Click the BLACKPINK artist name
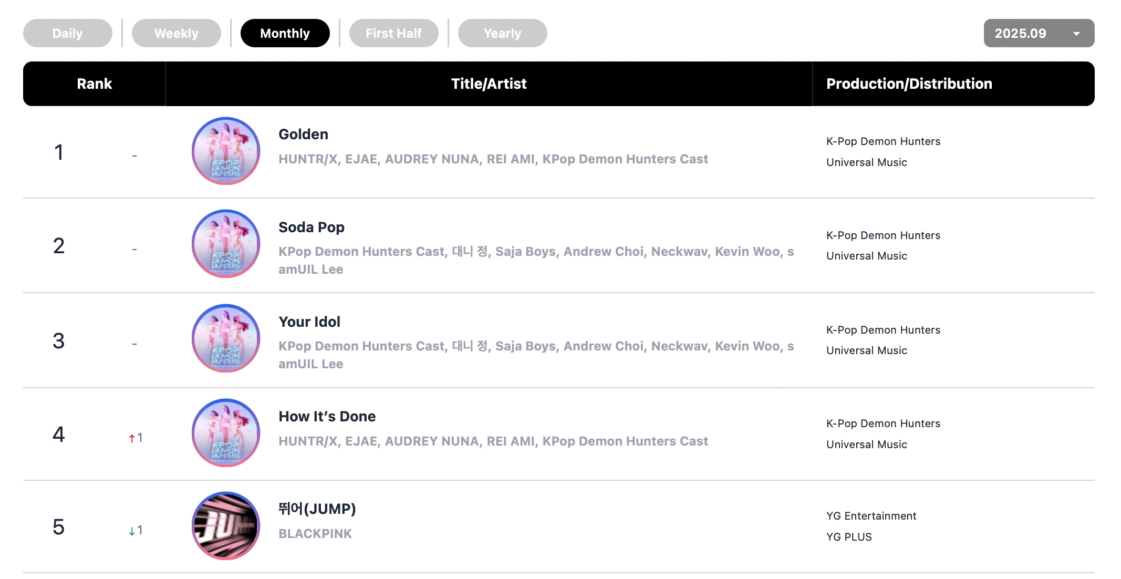Image resolution: width=1121 pixels, height=579 pixels. [315, 534]
